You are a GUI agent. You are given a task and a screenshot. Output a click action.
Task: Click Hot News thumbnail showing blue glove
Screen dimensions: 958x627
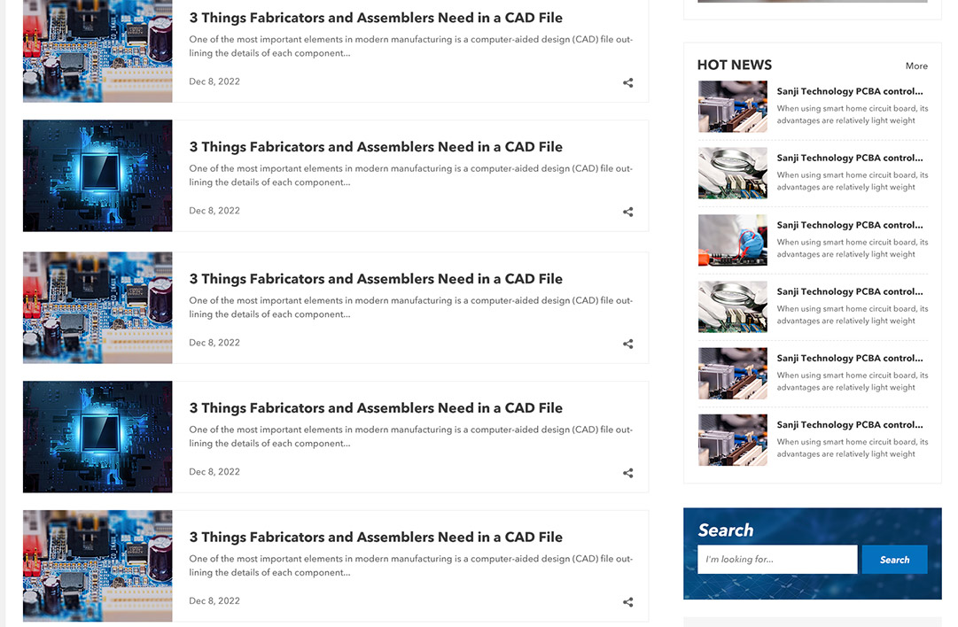pos(732,240)
